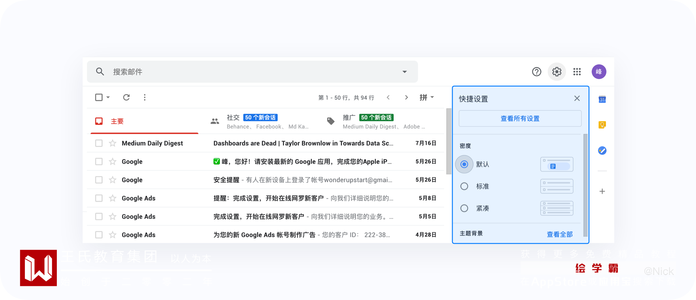
Task: Click the email list vertical scrollbar
Action: coord(449,141)
